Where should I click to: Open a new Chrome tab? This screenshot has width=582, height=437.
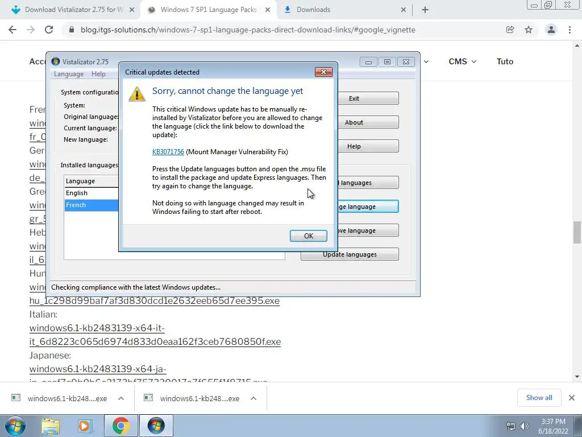tap(425, 10)
